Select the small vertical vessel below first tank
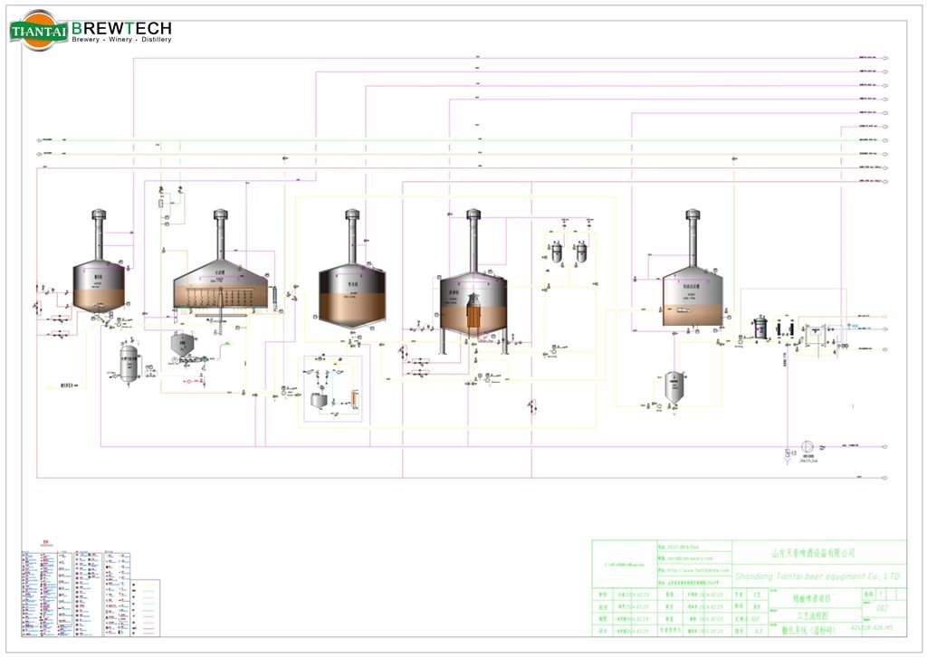This screenshot has width=927, height=657. click(x=130, y=364)
